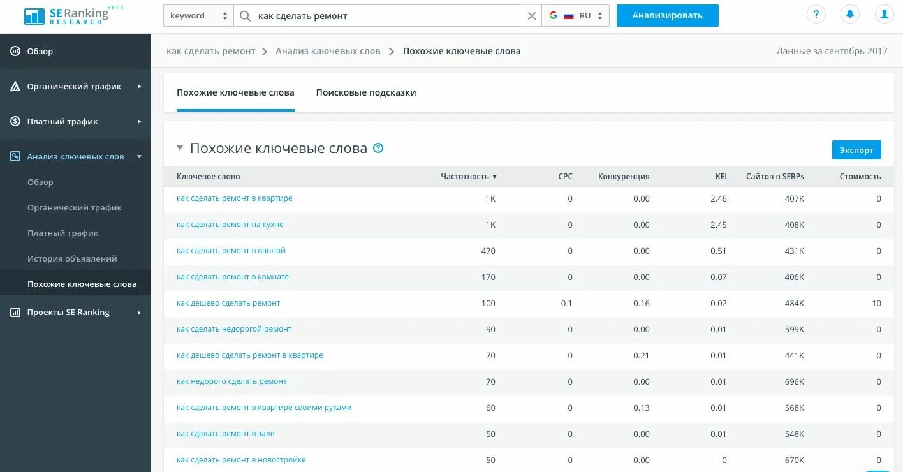Click the magnifier search icon in search bar
Image resolution: width=903 pixels, height=472 pixels.
coord(245,16)
